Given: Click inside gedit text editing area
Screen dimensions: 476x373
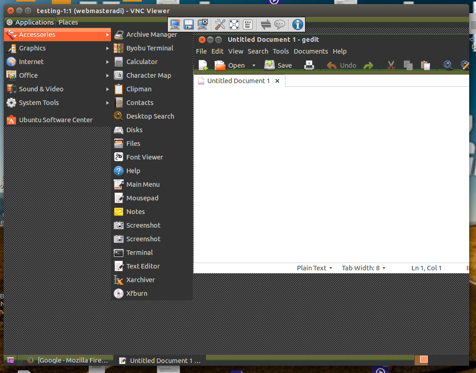Looking at the screenshot, I should (331, 174).
